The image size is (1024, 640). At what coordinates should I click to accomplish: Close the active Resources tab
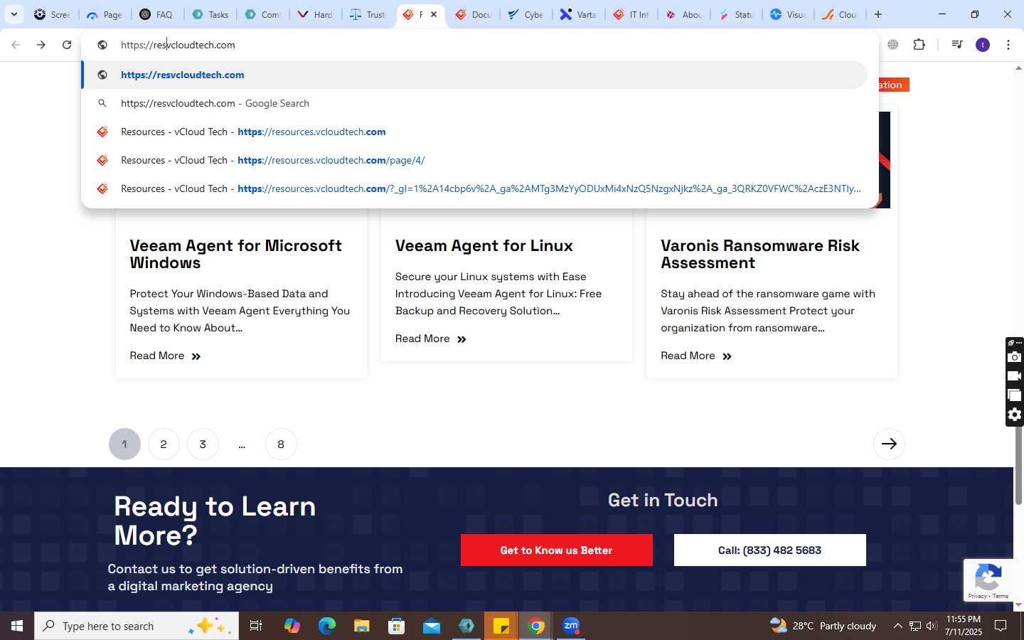434,14
